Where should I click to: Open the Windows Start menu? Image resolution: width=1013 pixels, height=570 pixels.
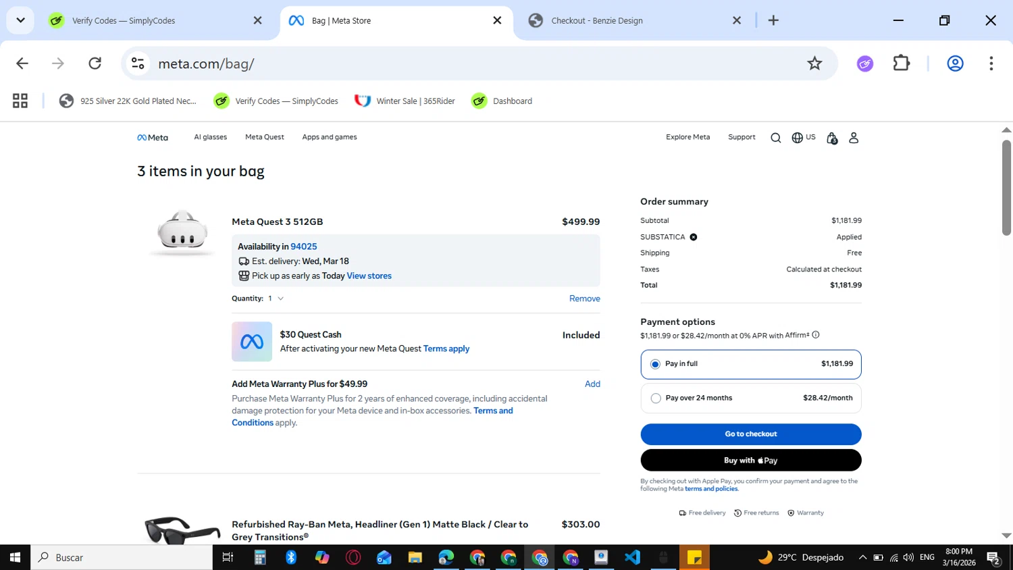[15, 557]
